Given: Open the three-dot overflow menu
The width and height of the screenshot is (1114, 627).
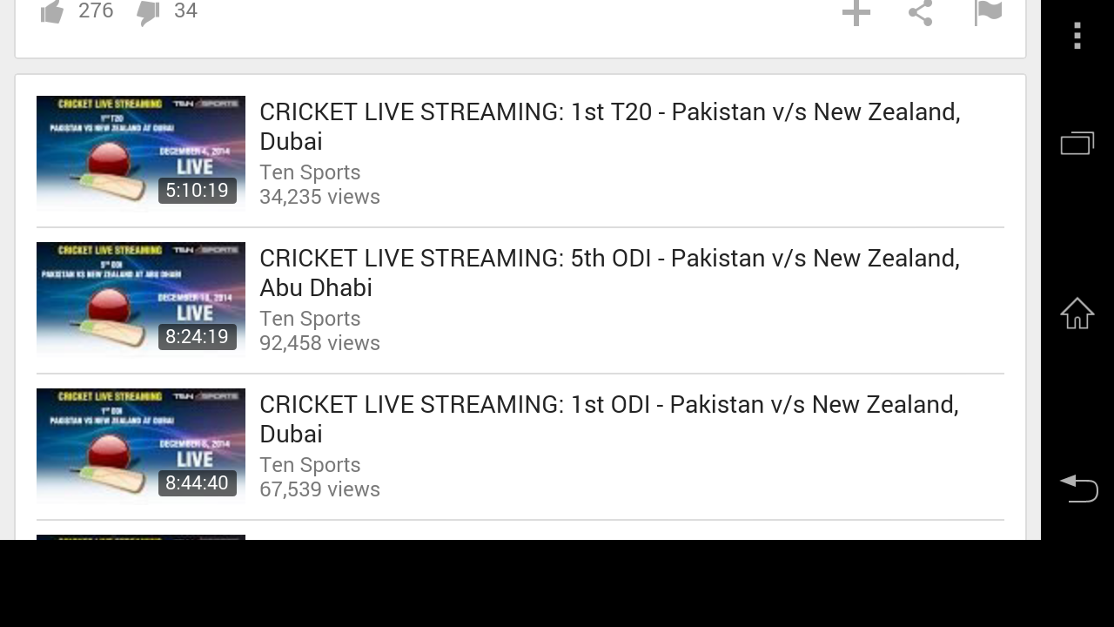Looking at the screenshot, I should pyautogui.click(x=1077, y=36).
